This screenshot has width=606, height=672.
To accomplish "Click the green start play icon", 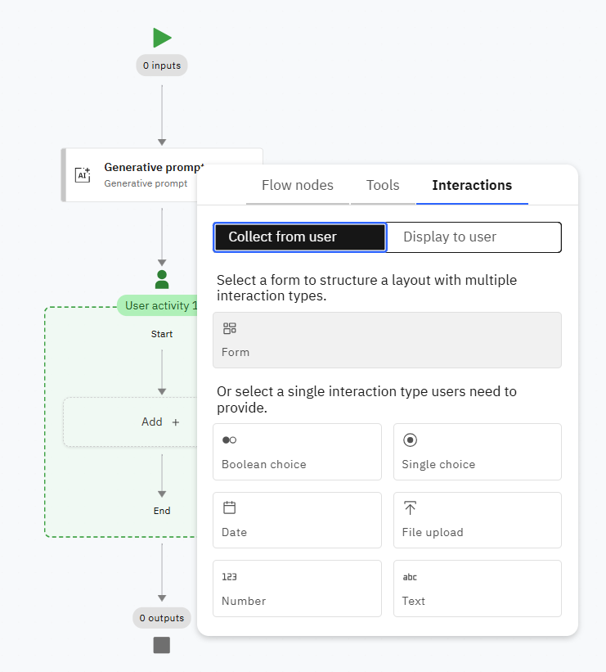I will point(162,38).
